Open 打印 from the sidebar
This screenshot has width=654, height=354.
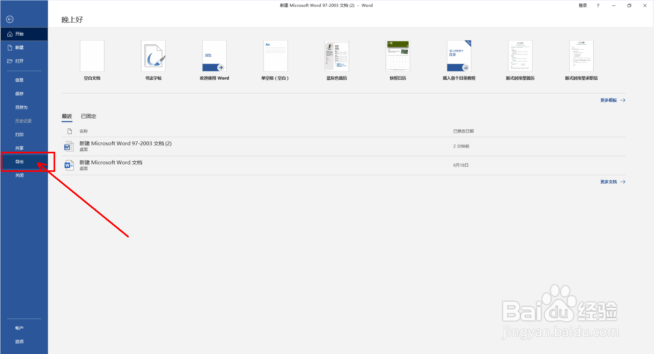point(24,134)
